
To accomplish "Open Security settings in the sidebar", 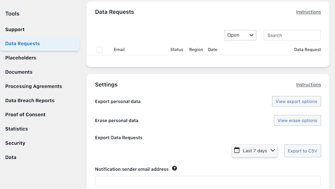I will click(x=15, y=143).
